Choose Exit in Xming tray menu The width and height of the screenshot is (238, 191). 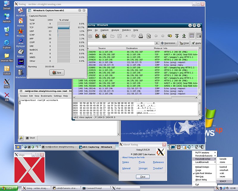click(197, 184)
